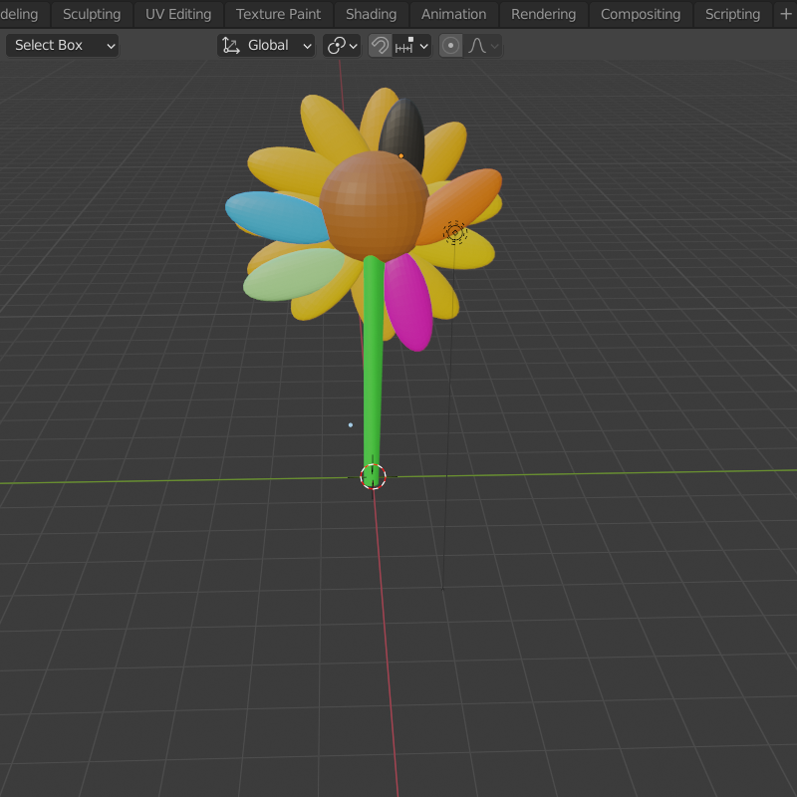Switch to the Sculpting workspace tab
Screen dimensions: 797x797
[x=92, y=14]
